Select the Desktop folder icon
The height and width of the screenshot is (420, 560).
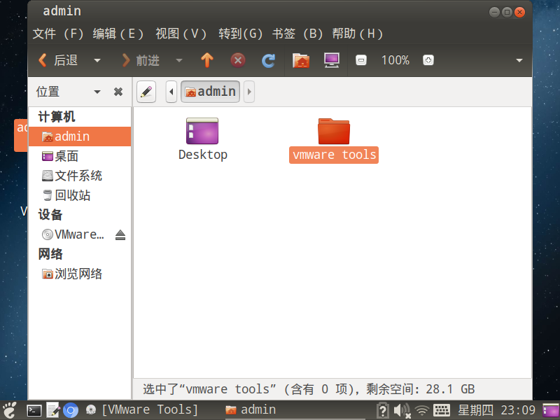point(202,131)
